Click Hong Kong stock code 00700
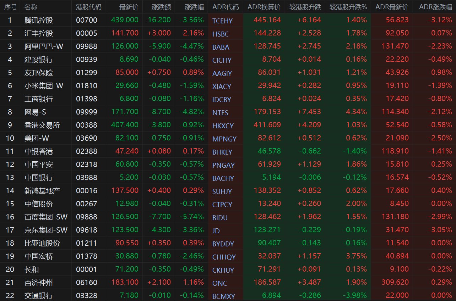This screenshot has width=456, height=301. point(87,20)
